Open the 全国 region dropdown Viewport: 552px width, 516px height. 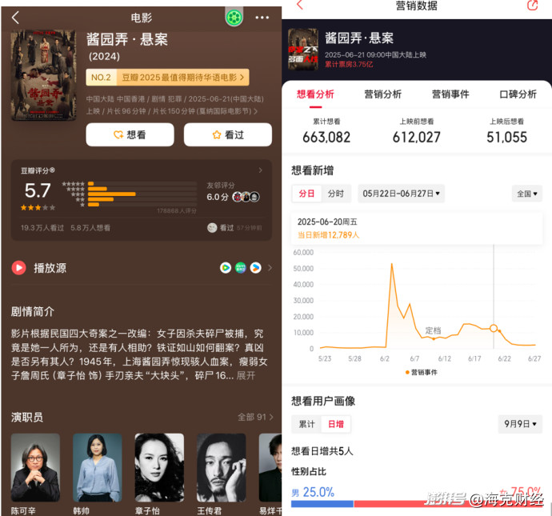pyautogui.click(x=527, y=194)
